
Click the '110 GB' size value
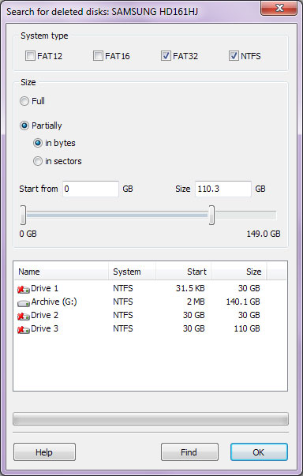pos(247,328)
